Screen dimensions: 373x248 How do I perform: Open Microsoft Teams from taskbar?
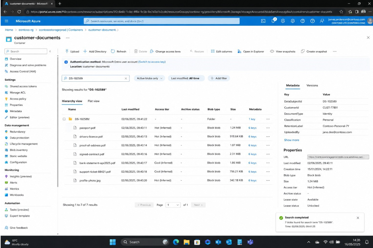point(250,242)
